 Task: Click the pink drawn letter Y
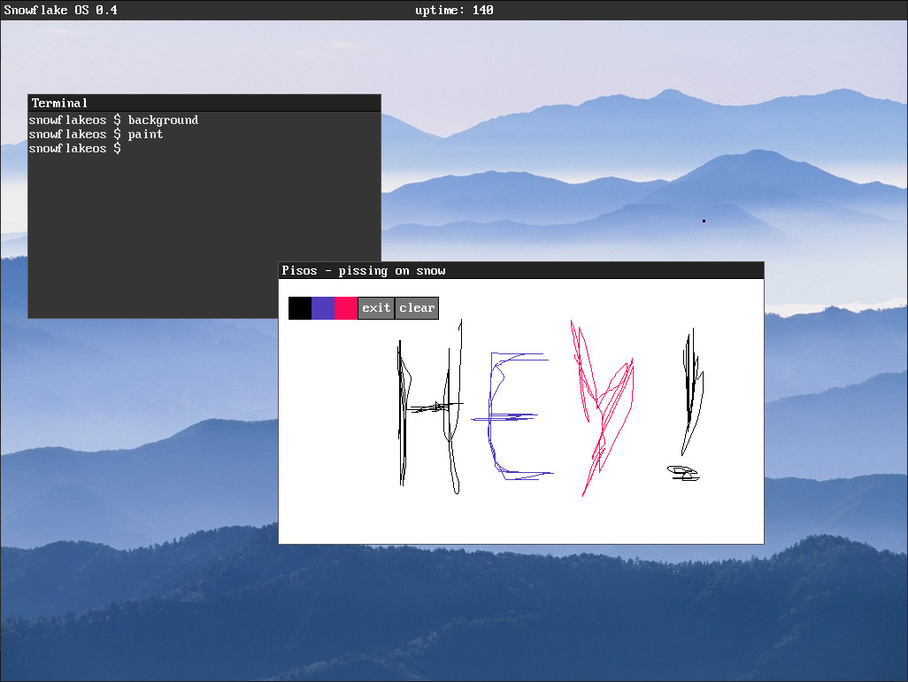(x=603, y=408)
